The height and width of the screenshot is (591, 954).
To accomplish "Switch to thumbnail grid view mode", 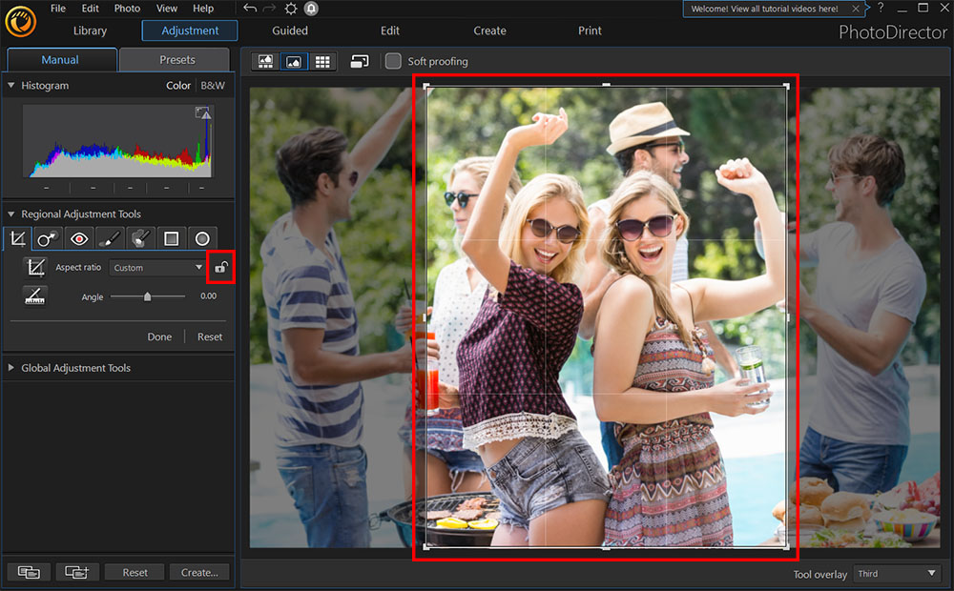I will pos(322,61).
